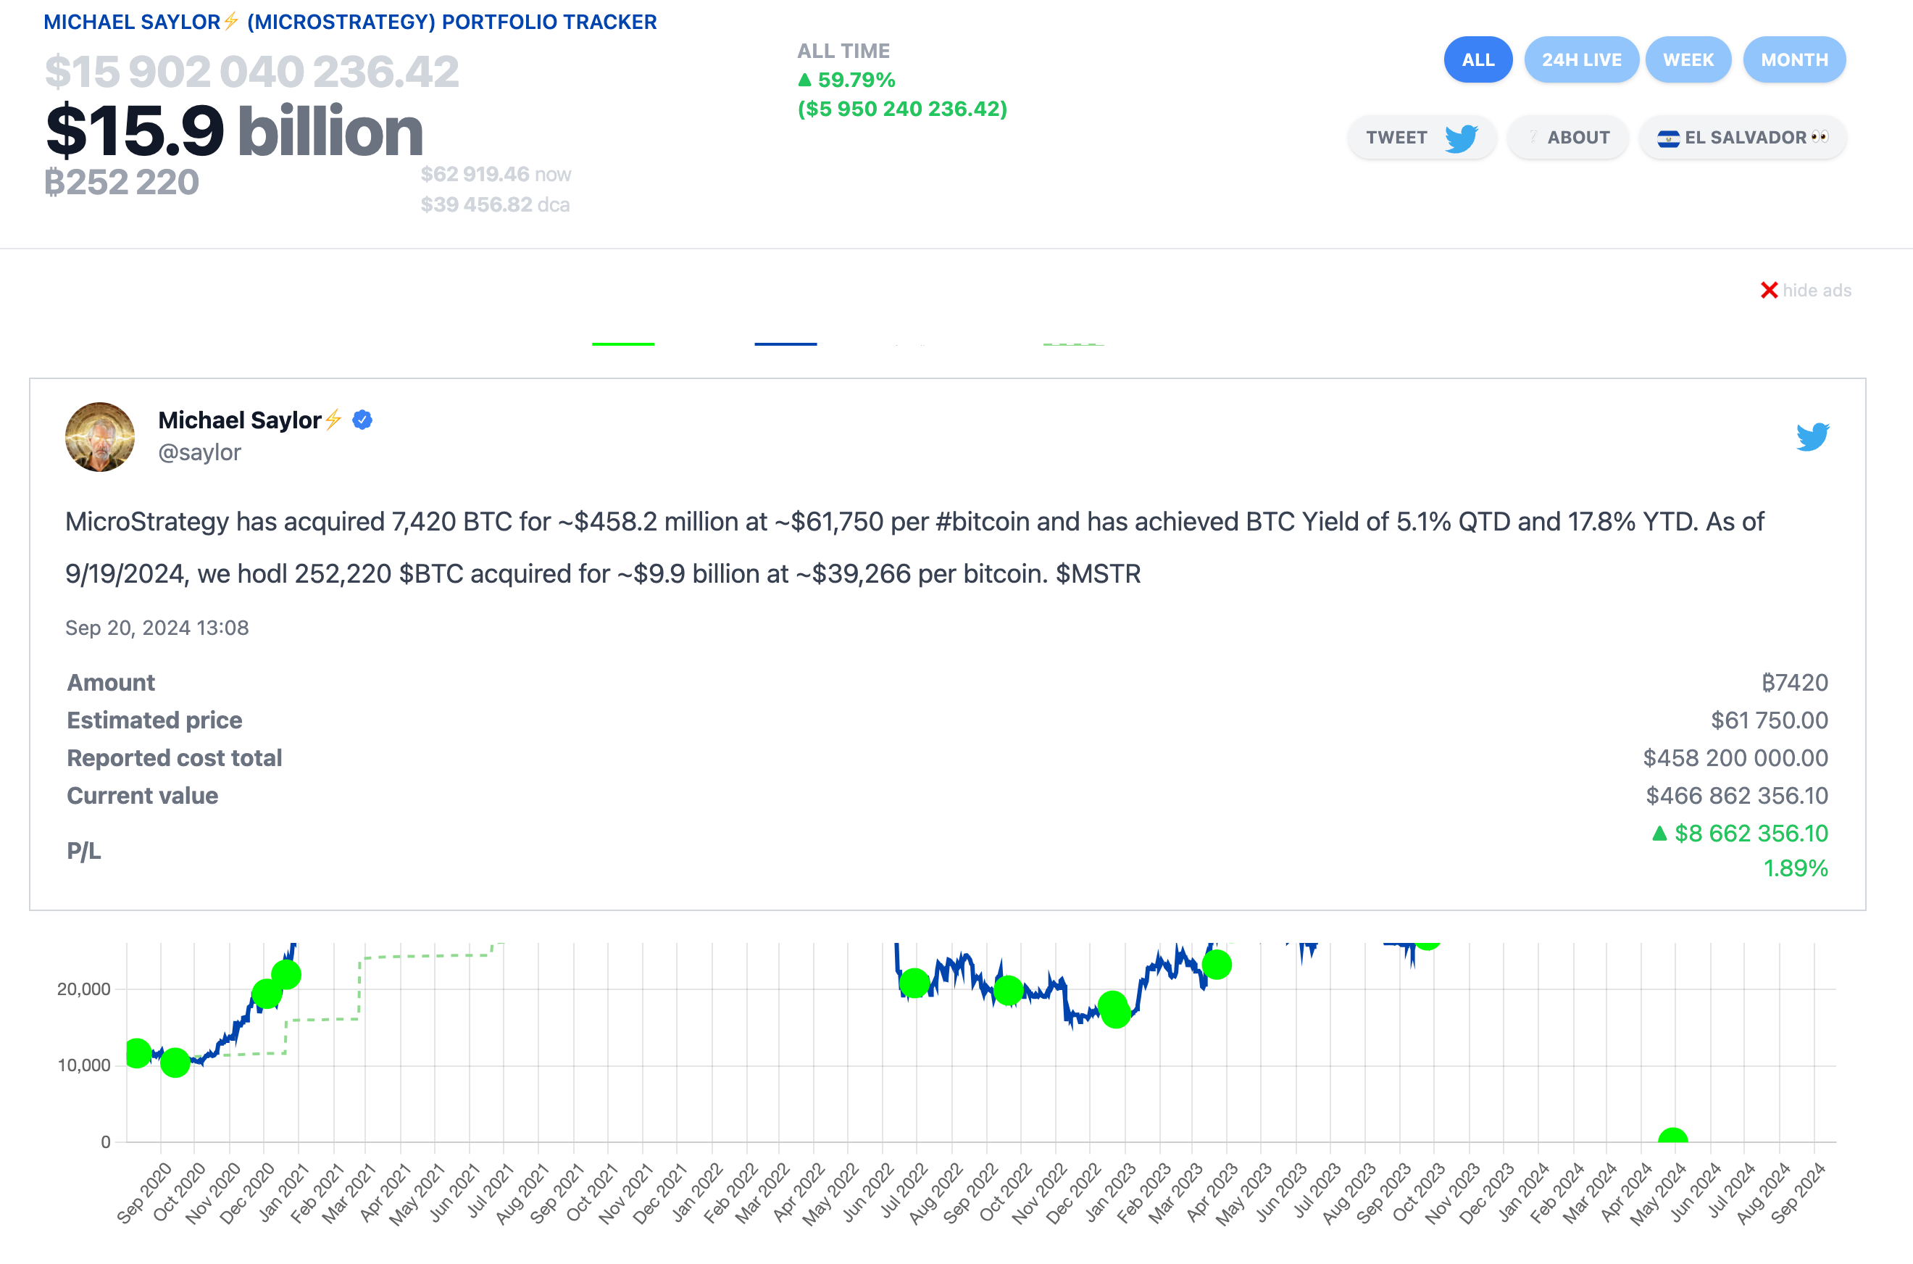Toggle the dark blue legend line

point(785,344)
